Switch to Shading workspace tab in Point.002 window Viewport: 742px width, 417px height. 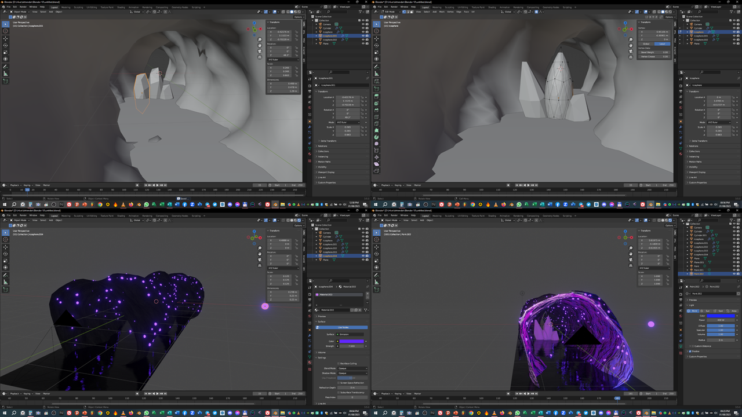[x=492, y=215]
